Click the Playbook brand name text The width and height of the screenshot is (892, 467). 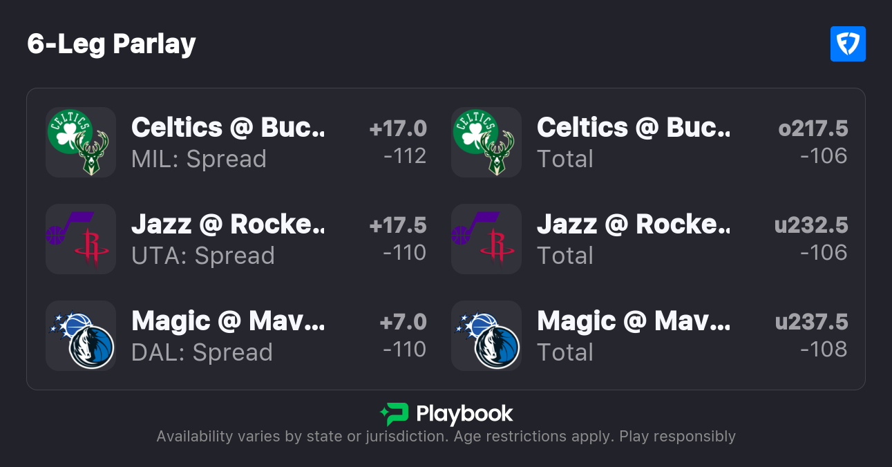pyautogui.click(x=464, y=414)
